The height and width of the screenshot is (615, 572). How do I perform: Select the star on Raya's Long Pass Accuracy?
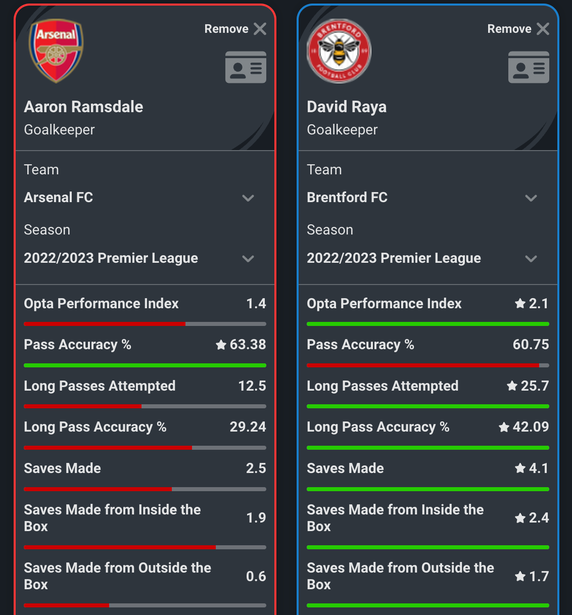tap(504, 427)
